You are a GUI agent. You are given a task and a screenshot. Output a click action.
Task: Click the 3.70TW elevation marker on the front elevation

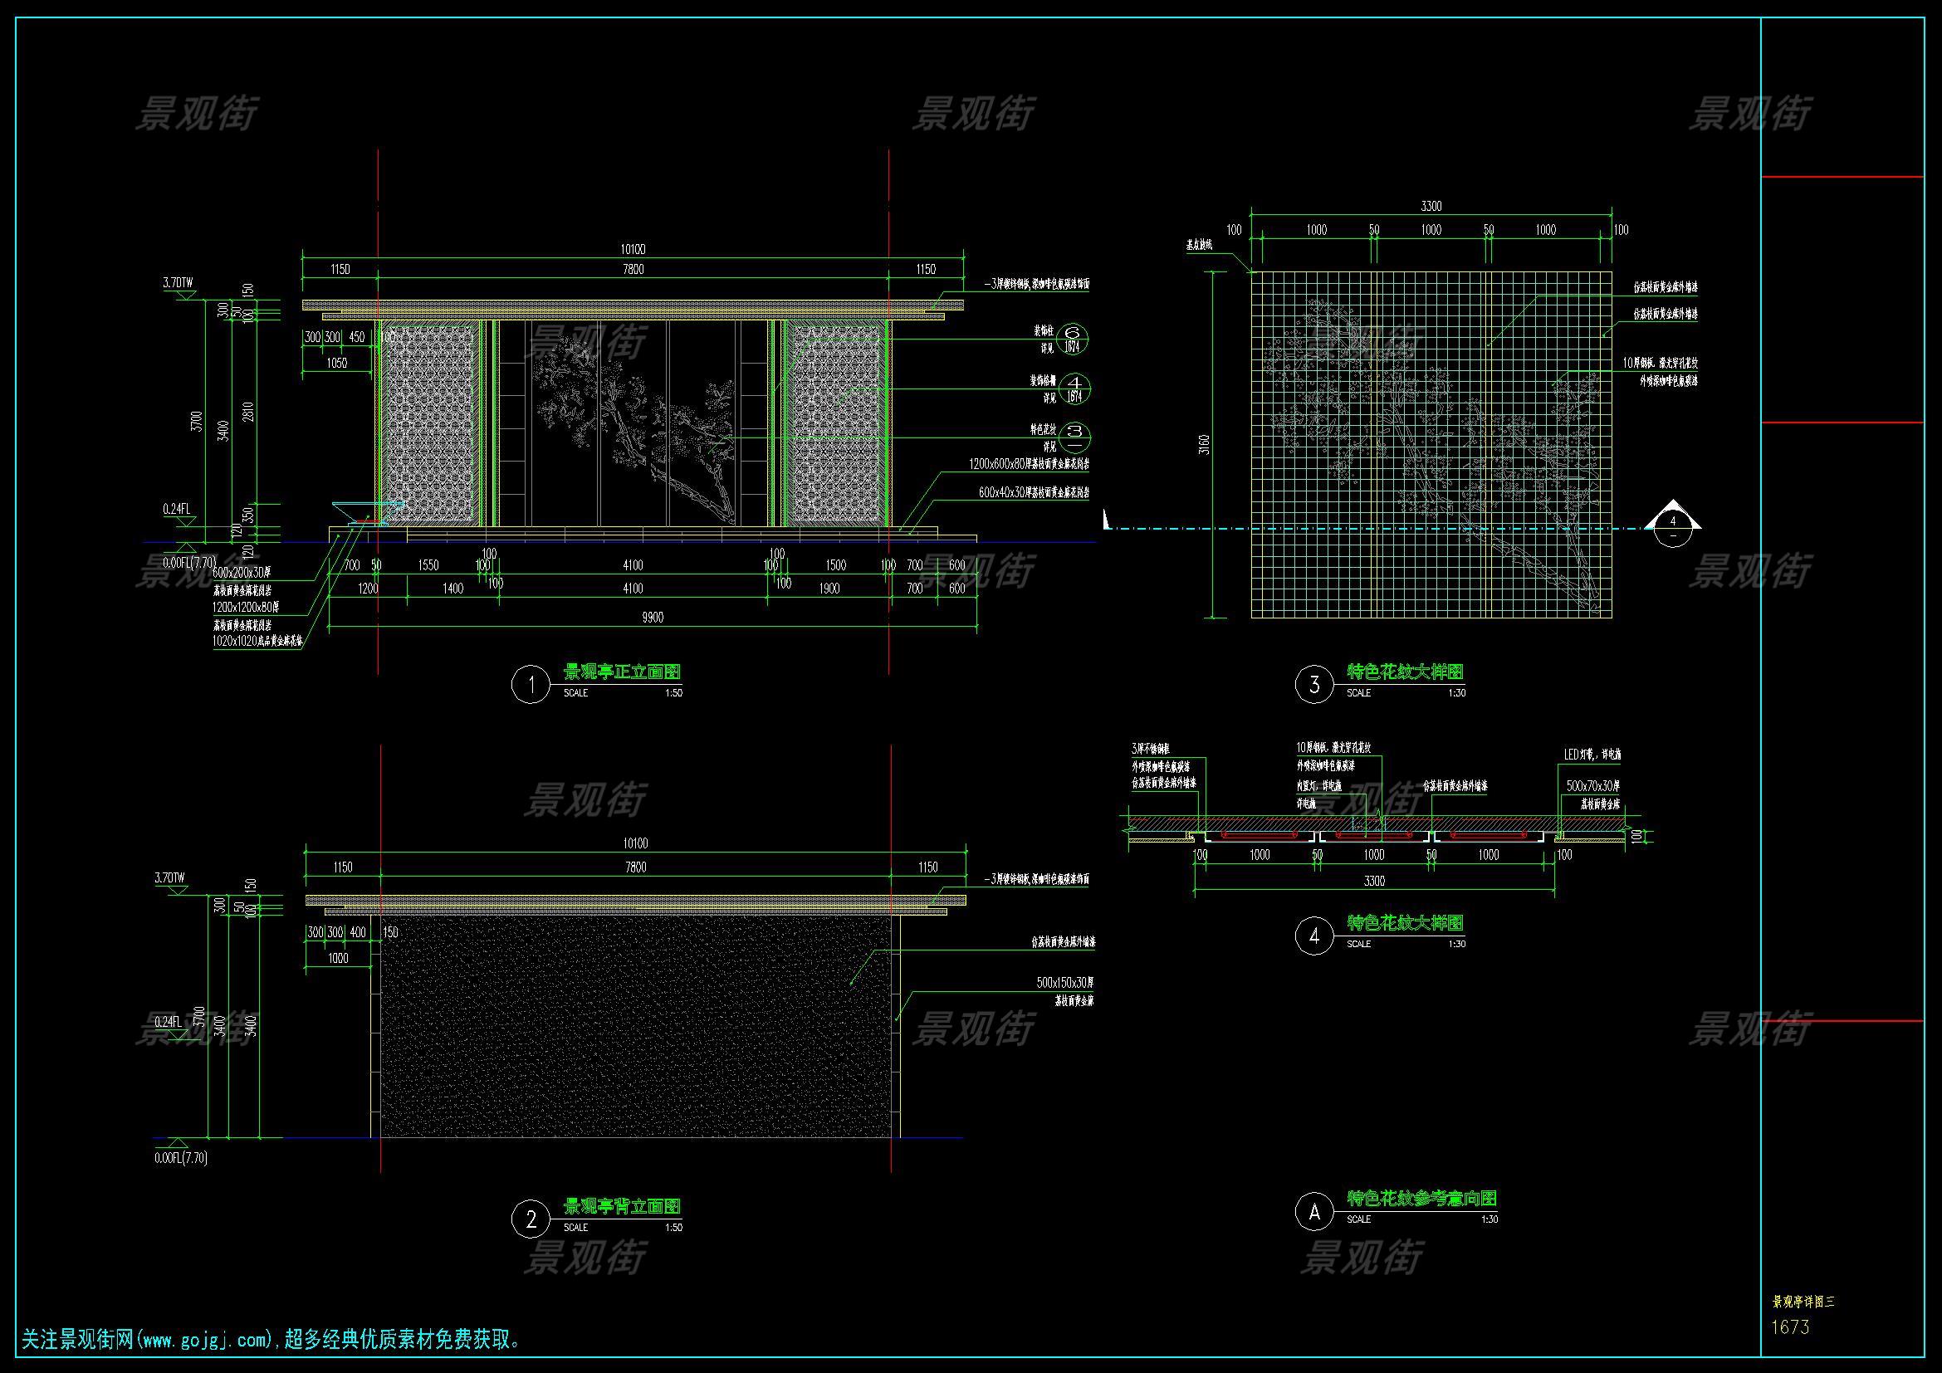pos(179,284)
